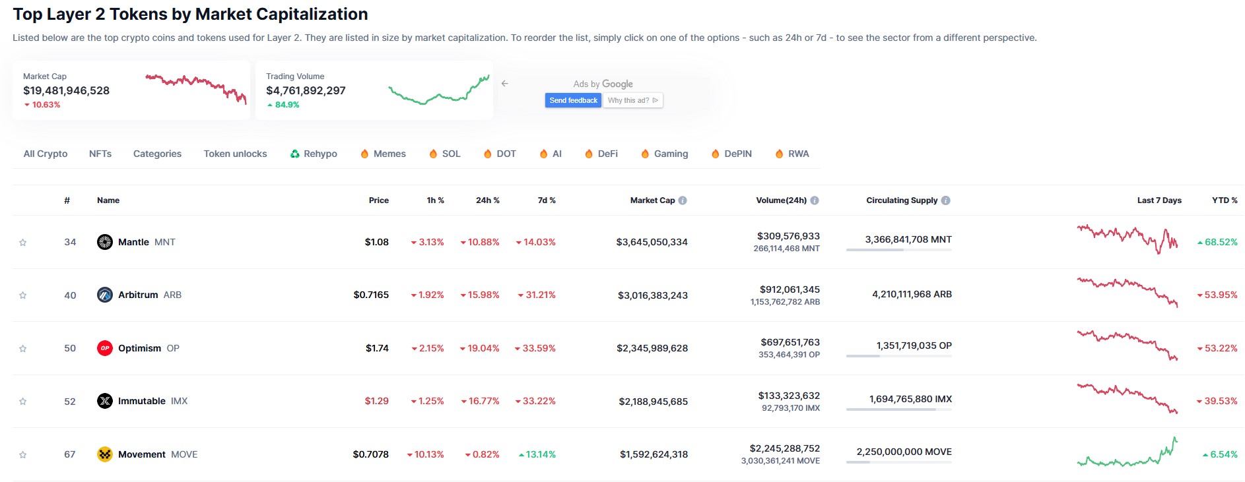Select the SOL ecosystem label
The width and height of the screenshot is (1245, 482).
pyautogui.click(x=452, y=154)
